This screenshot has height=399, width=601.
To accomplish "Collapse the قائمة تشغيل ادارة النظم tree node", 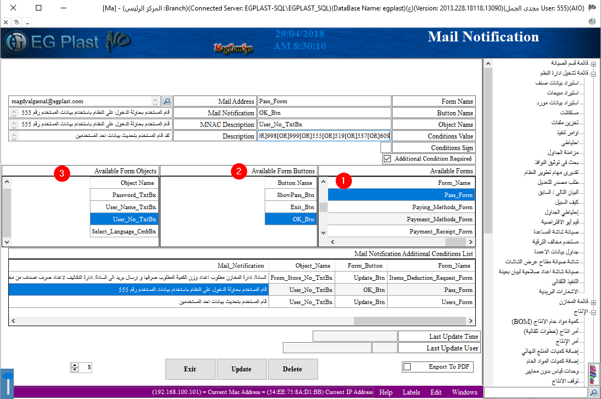I will tap(593, 74).
